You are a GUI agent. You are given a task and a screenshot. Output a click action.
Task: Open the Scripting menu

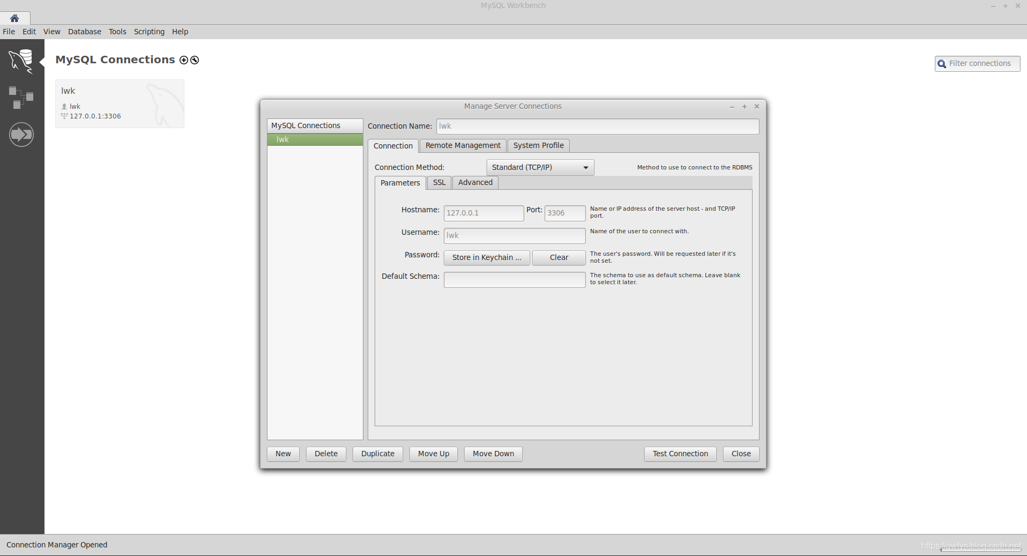[x=149, y=32]
